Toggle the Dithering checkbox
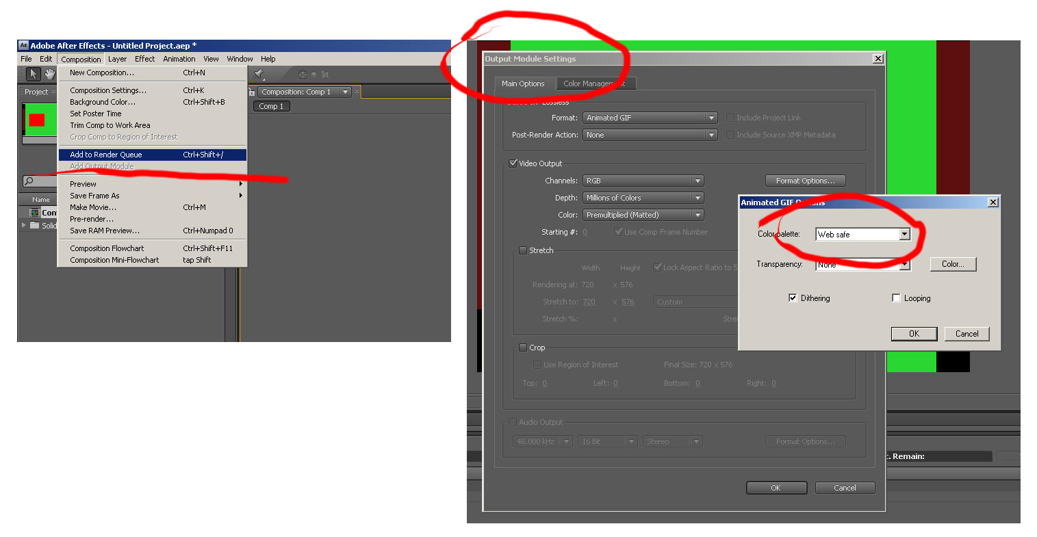1037x537 pixels. [793, 298]
